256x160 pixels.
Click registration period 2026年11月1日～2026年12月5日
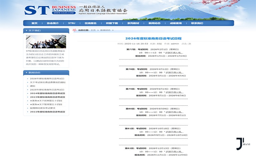167,155
